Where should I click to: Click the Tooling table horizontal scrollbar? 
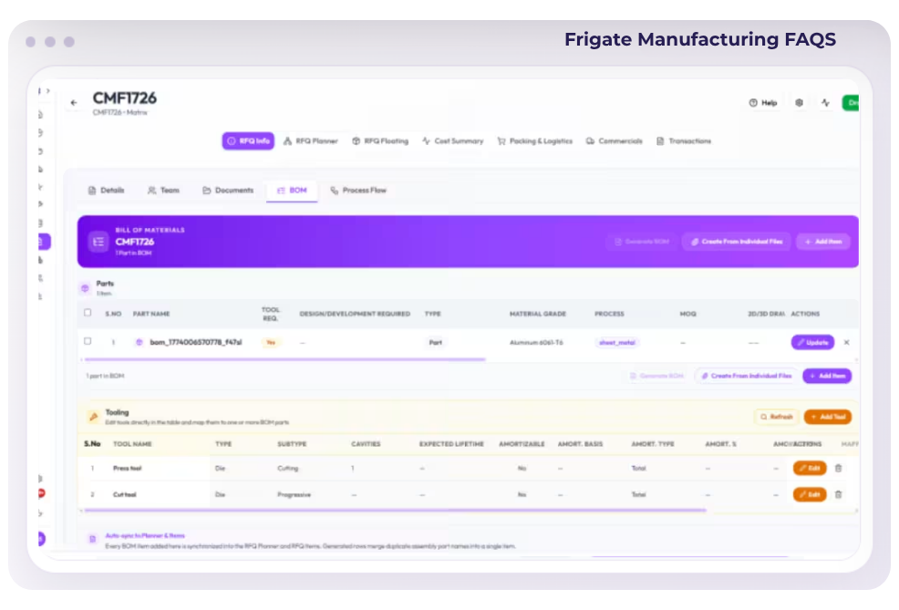396,510
